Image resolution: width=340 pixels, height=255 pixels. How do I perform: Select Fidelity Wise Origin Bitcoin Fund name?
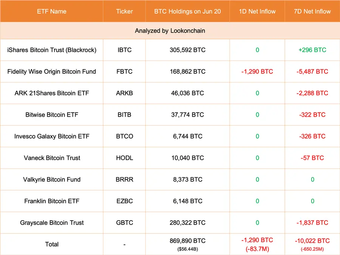point(52,71)
